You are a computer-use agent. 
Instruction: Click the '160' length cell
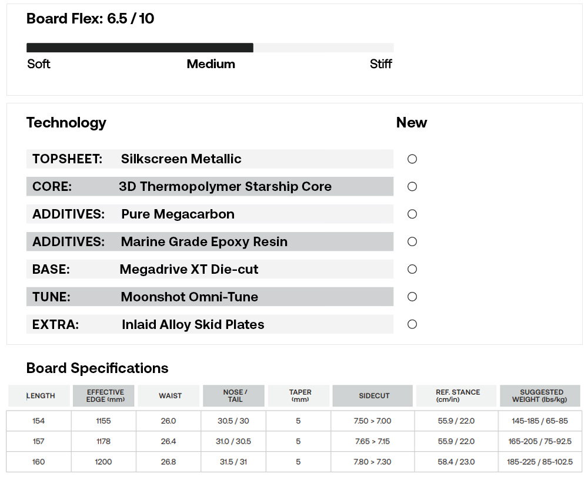coord(39,462)
